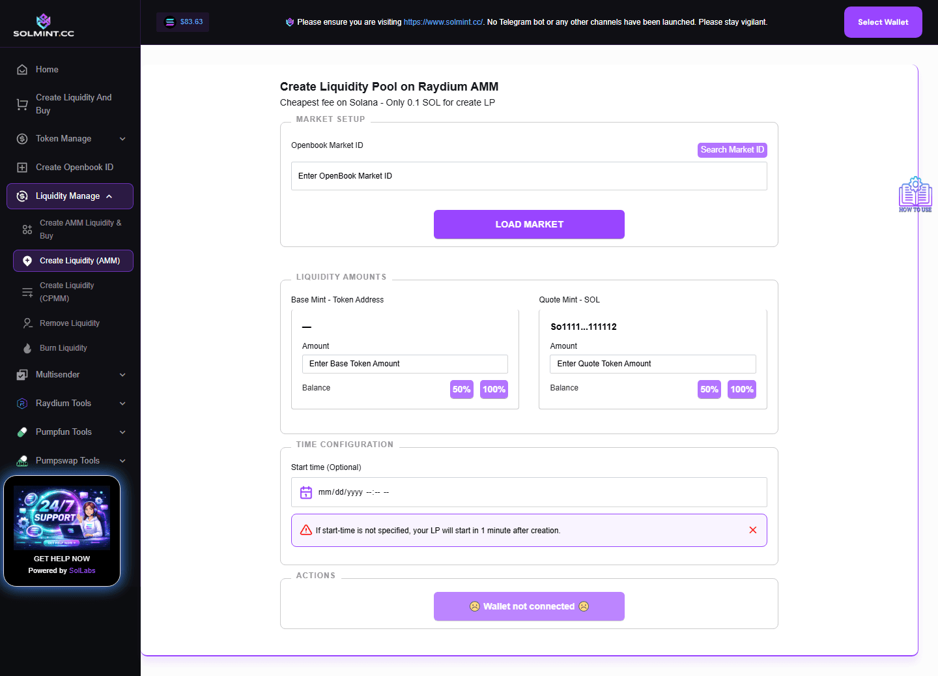Click the Home icon
The height and width of the screenshot is (676, 938).
pyautogui.click(x=22, y=69)
